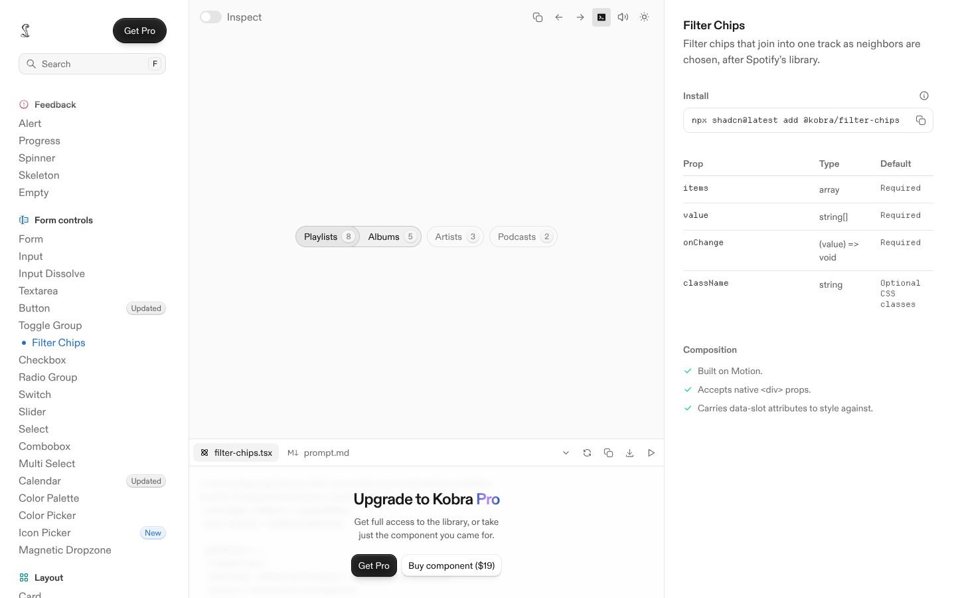Open the Install info icon

tap(924, 96)
